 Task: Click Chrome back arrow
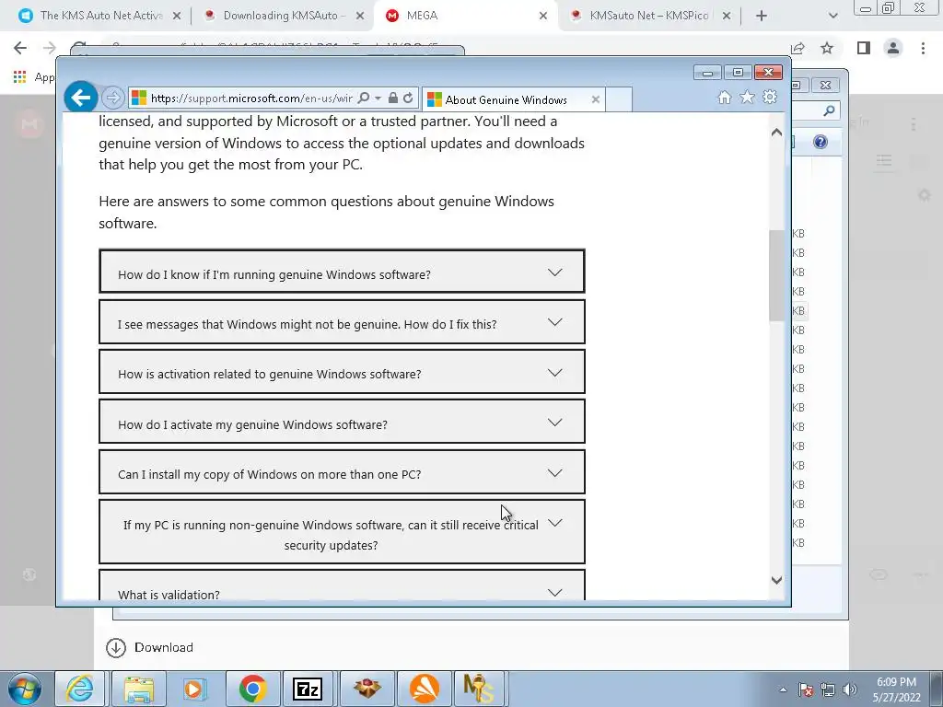click(20, 48)
